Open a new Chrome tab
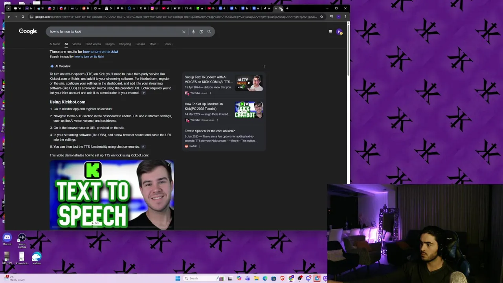Image resolution: width=503 pixels, height=283 pixels. point(287,8)
